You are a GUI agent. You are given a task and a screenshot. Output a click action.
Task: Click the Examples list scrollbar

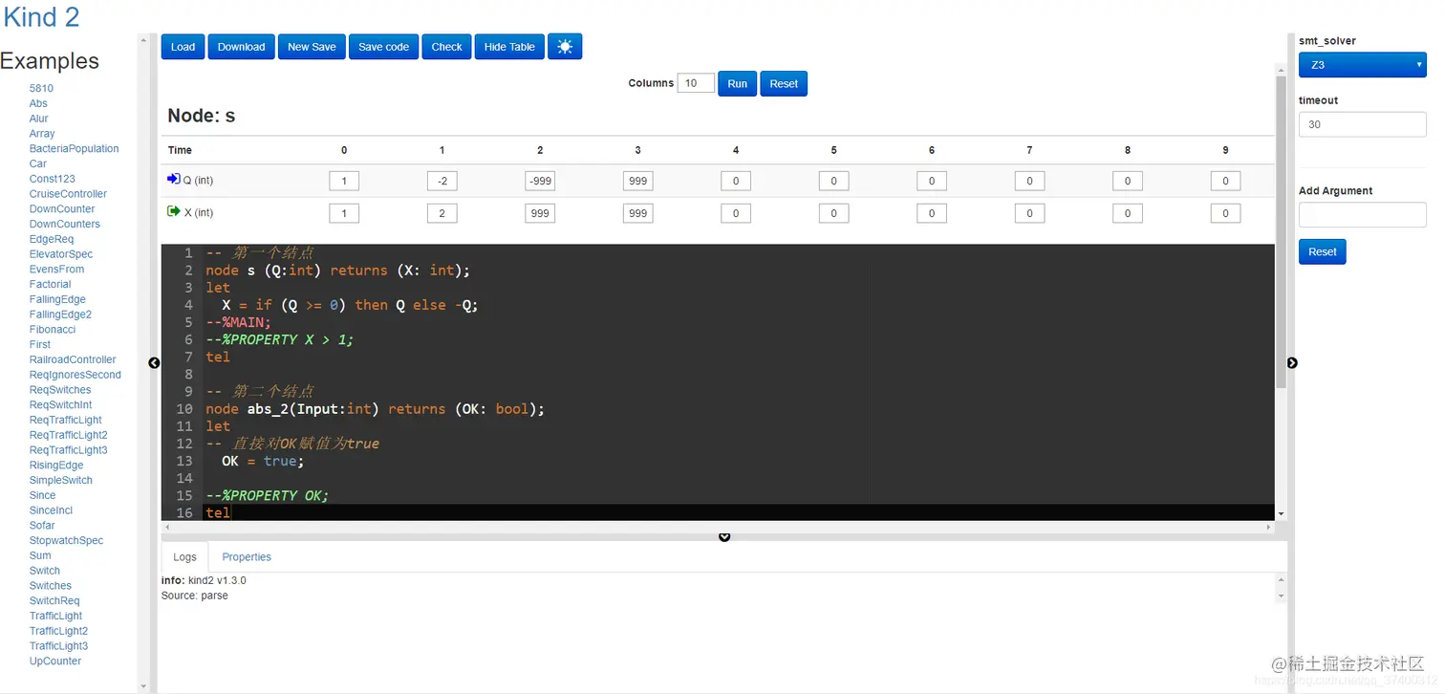tap(143, 363)
